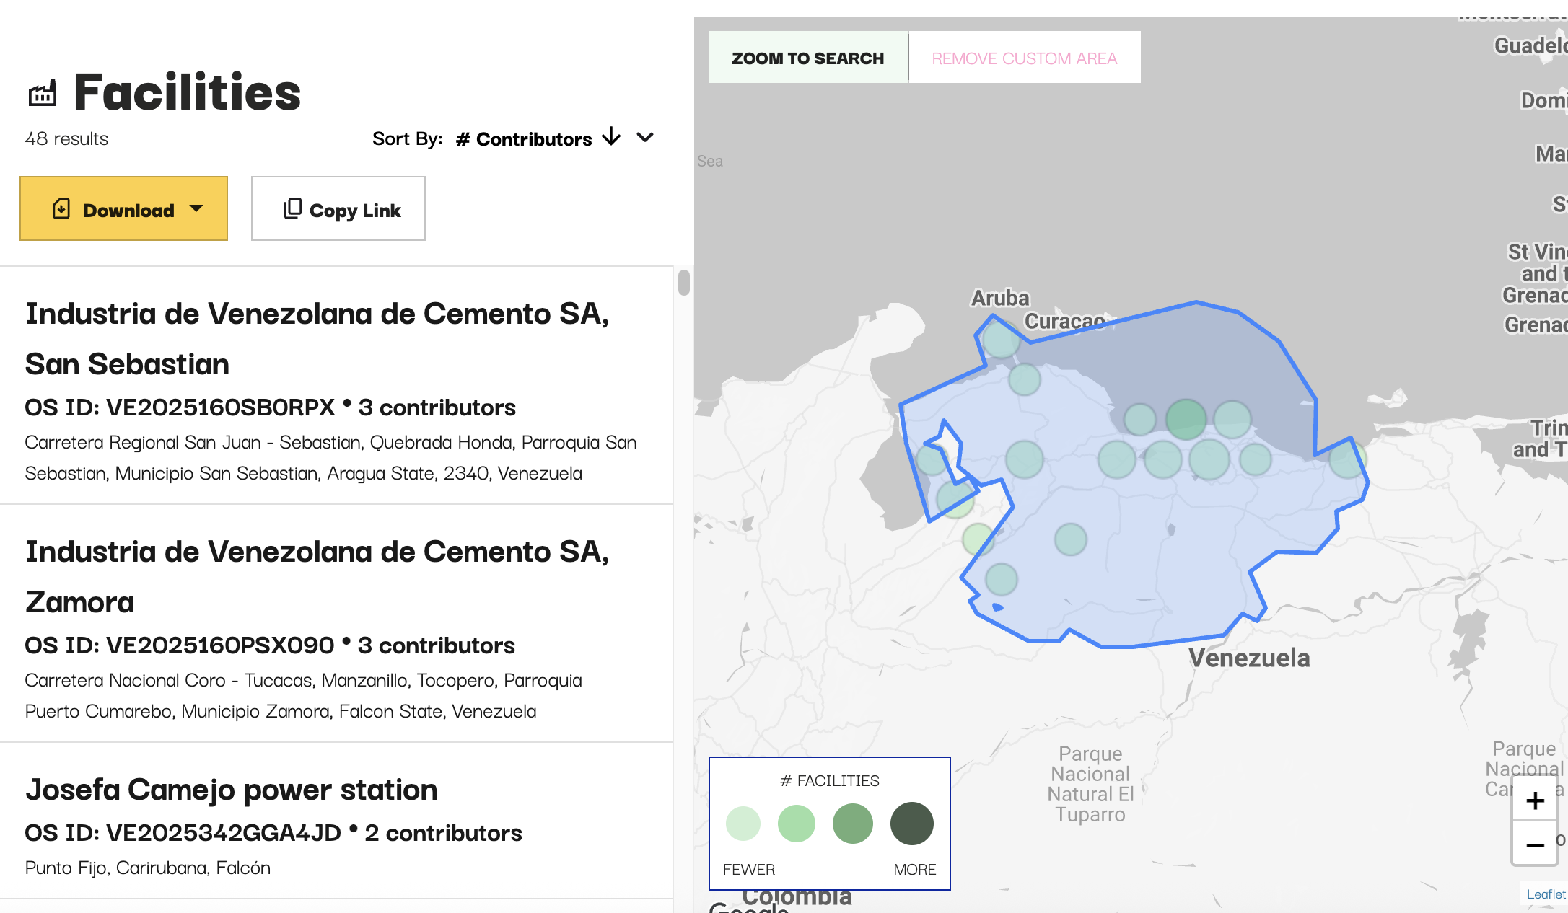Click the cluster marker near Aruba
Viewport: 1568px width, 913px height.
(x=1001, y=339)
